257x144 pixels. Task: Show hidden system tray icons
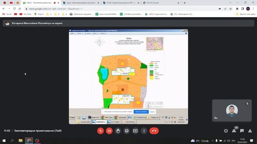pos(212,141)
